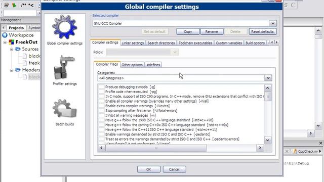Click the main window scroll up arrow
324x182 pixels.
pyautogui.click(x=318, y=30)
